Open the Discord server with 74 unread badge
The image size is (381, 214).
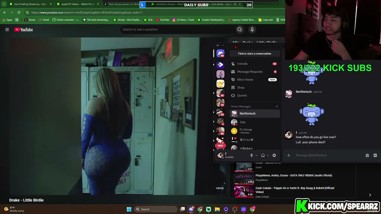(220, 103)
